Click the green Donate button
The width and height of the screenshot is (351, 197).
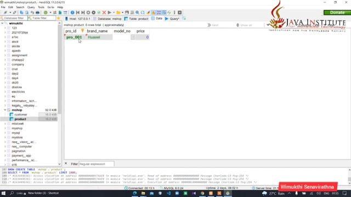click(337, 13)
